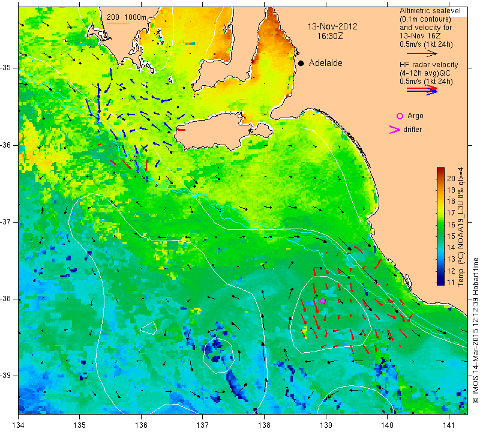480x432 pixels.
Task: Click the '13-Nov-2012' date text
Action: [332, 26]
